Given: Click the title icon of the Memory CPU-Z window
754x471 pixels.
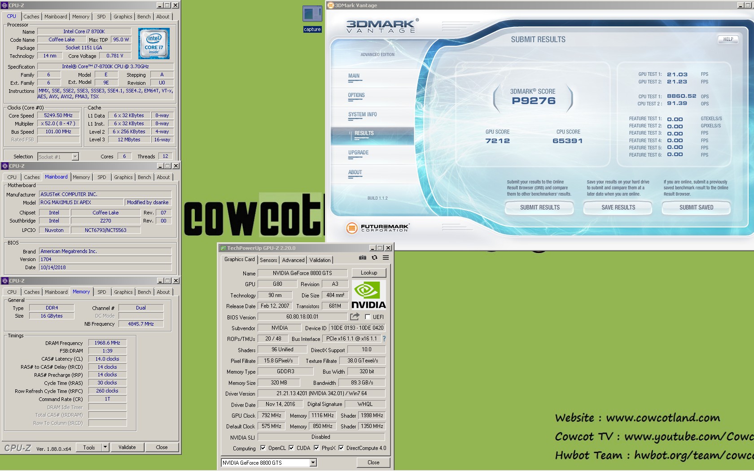Looking at the screenshot, I should pyautogui.click(x=5, y=281).
